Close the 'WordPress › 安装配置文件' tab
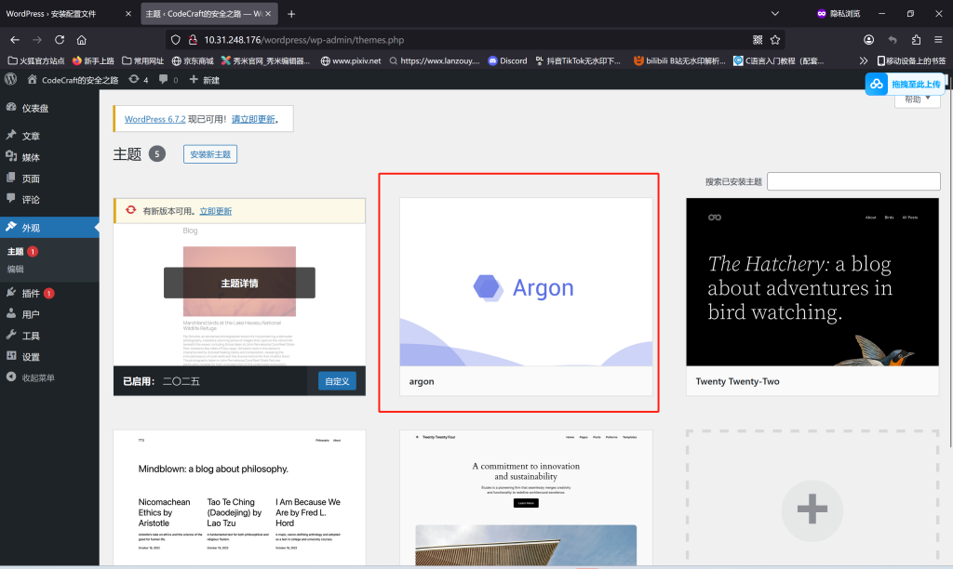This screenshot has height=569, width=953. (x=128, y=14)
